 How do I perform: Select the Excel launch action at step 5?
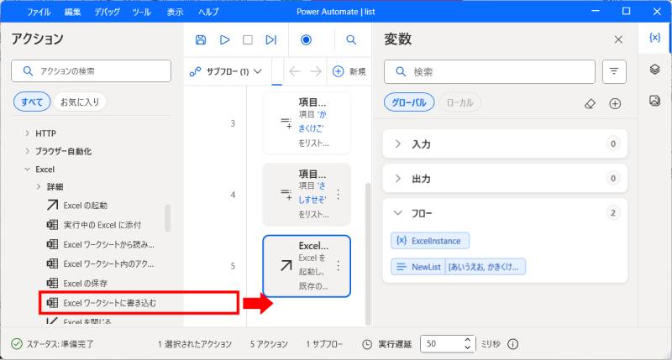pyautogui.click(x=307, y=266)
